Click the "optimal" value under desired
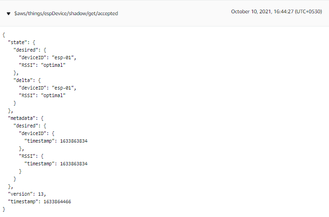329x217 pixels. [x=53, y=65]
